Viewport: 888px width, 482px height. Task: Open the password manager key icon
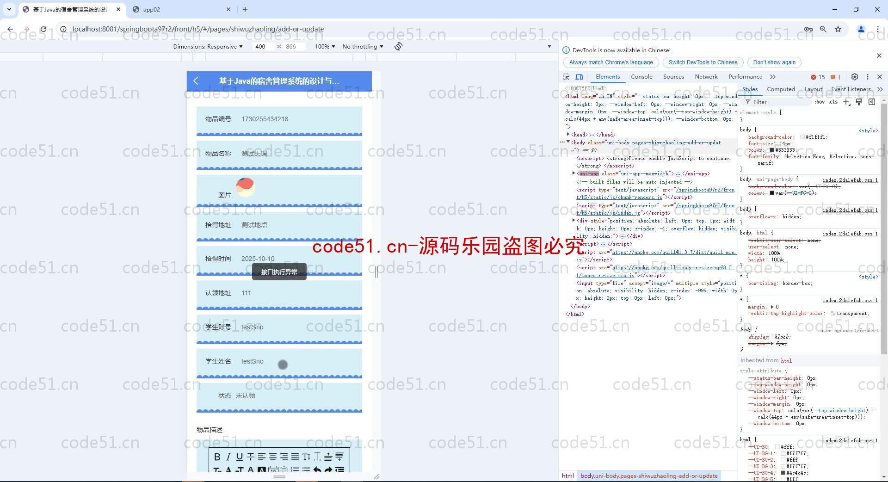[x=808, y=29]
